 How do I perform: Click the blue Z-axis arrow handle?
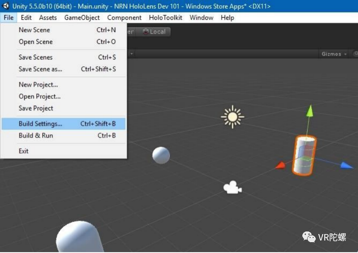(x=347, y=165)
